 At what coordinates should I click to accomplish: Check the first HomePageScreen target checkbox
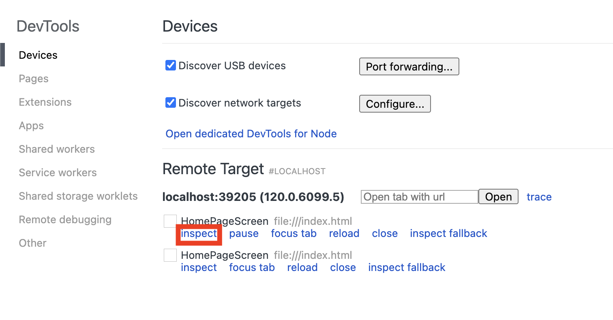pyautogui.click(x=170, y=221)
